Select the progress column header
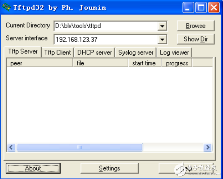 177,63
